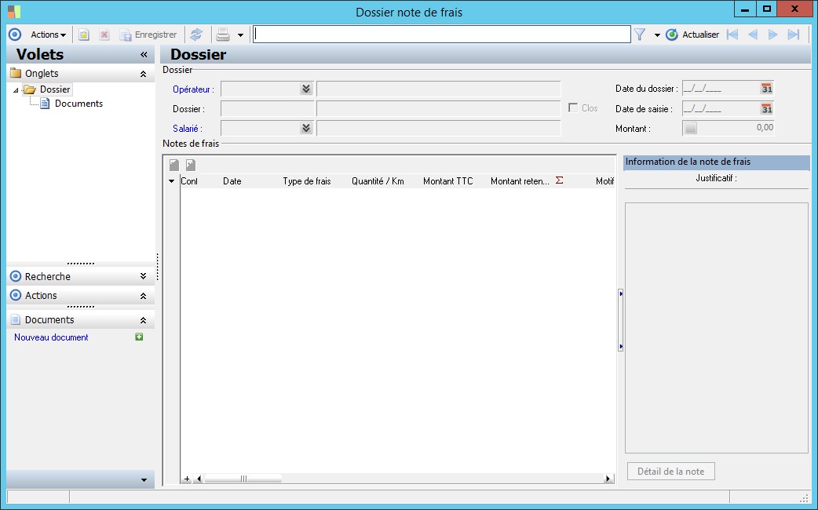Click the Actualiser button
Image resolution: width=818 pixels, height=510 pixels.
point(692,35)
